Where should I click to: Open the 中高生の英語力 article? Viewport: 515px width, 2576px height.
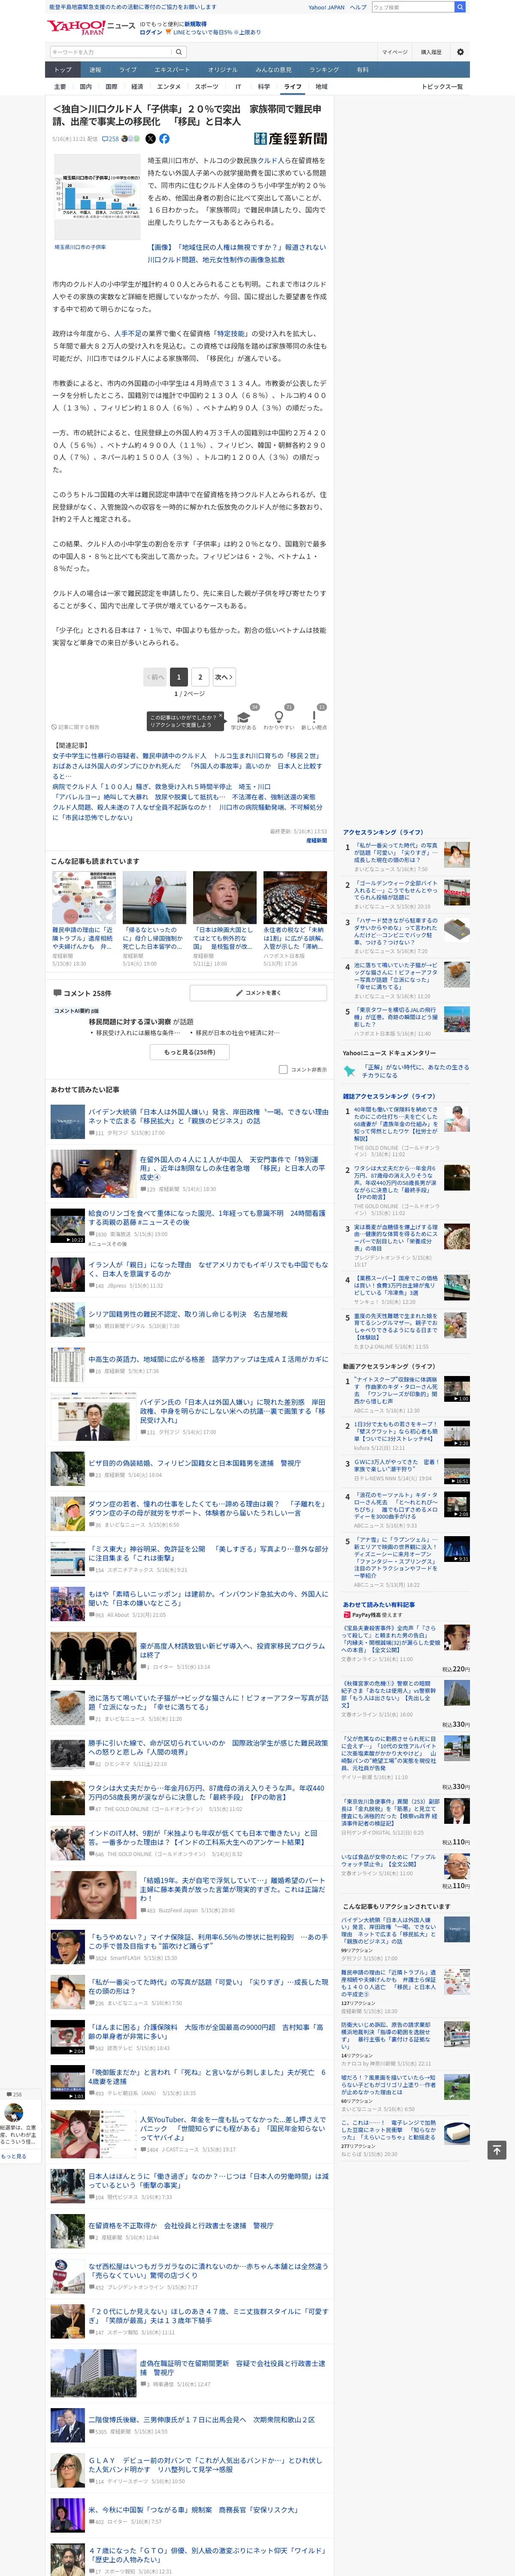pos(208,1359)
